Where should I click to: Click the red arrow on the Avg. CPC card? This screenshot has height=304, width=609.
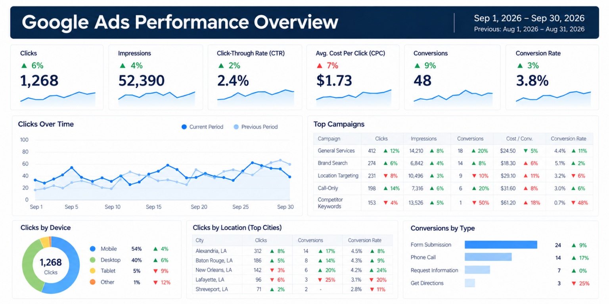320,66
